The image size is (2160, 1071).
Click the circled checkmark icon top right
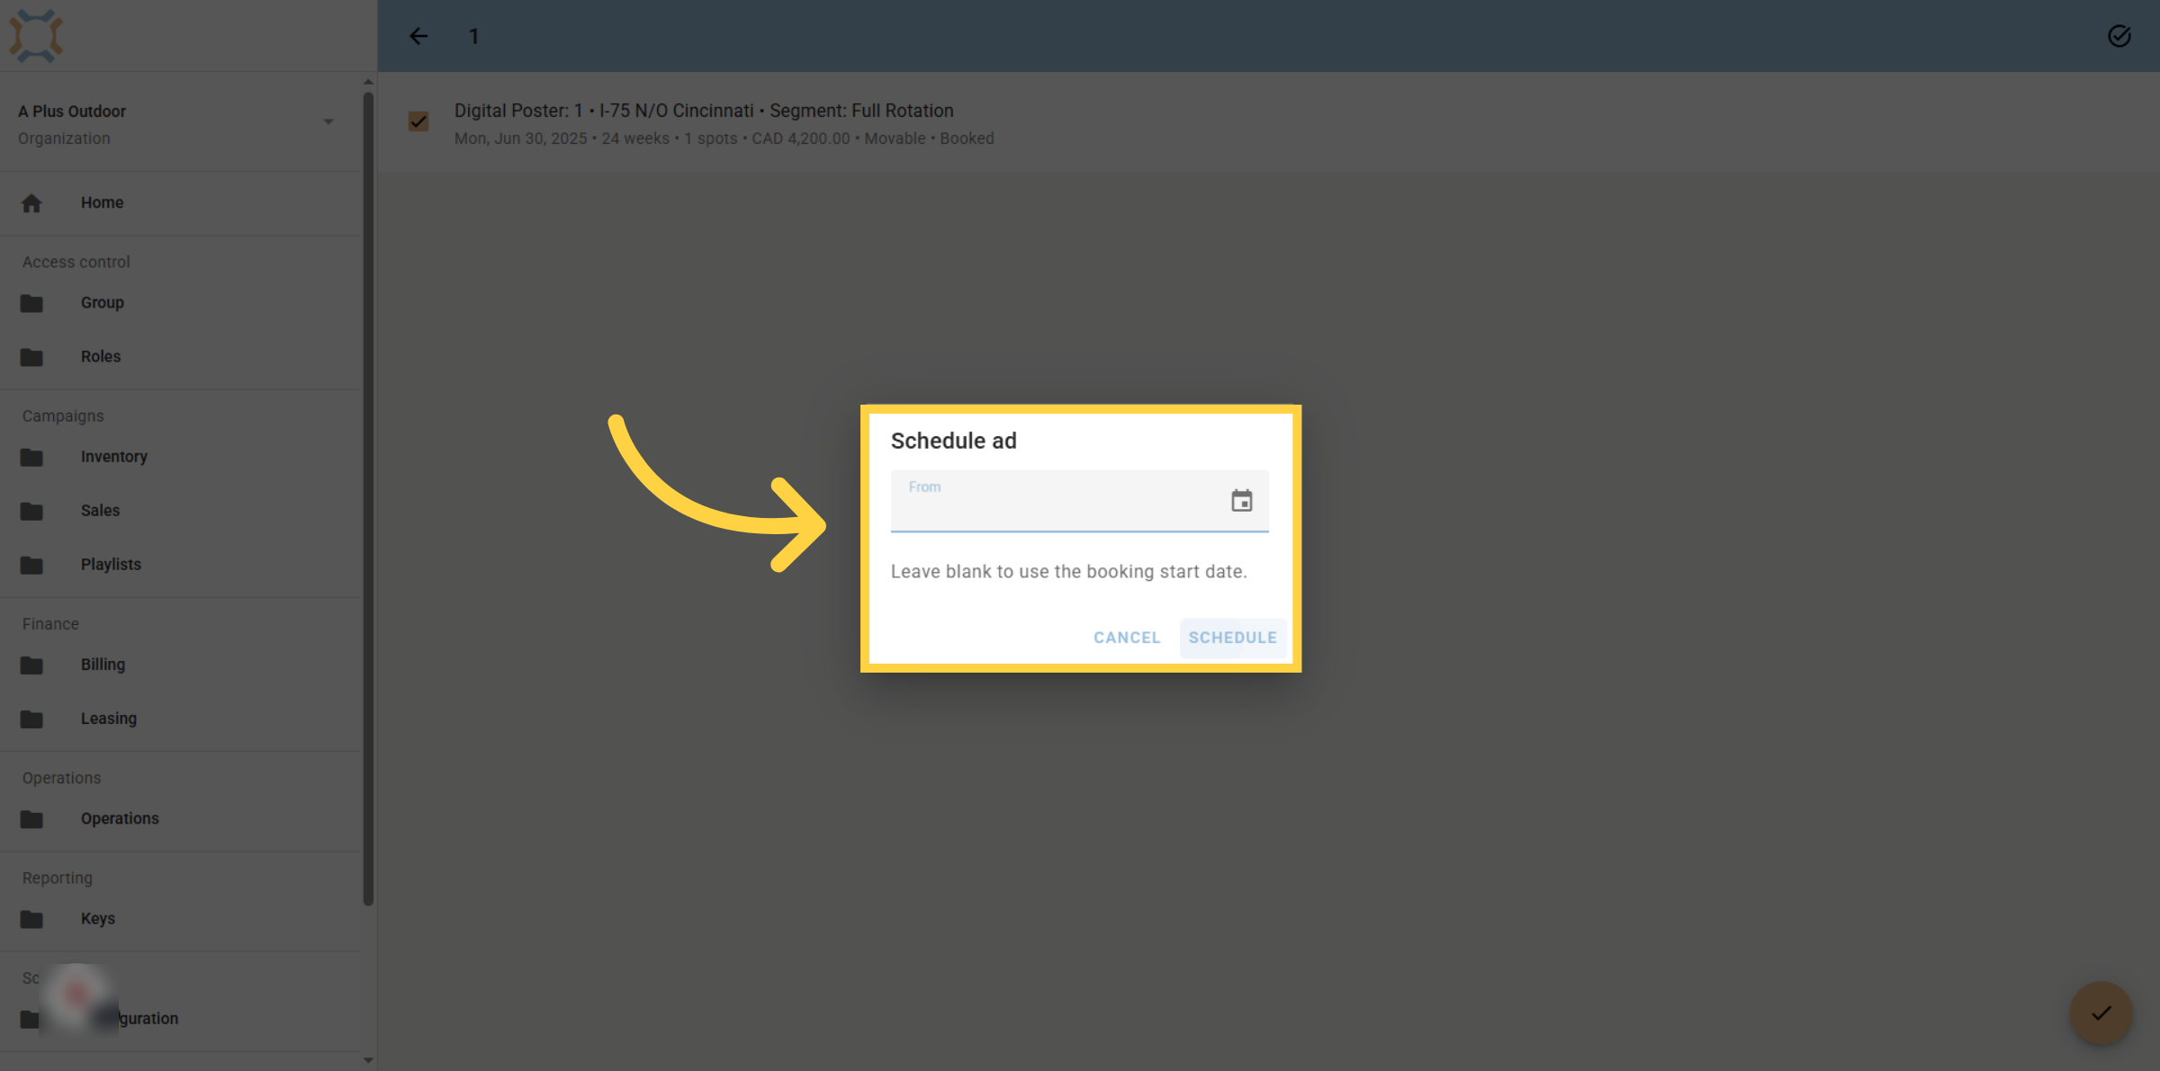coord(2119,36)
